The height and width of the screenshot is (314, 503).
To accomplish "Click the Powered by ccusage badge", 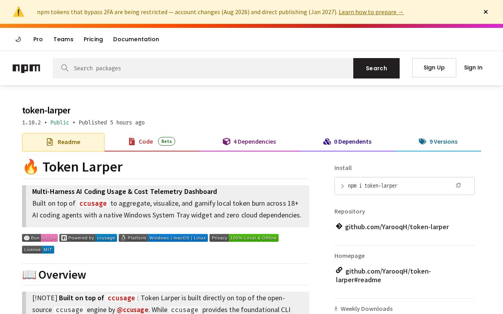I will (88, 238).
